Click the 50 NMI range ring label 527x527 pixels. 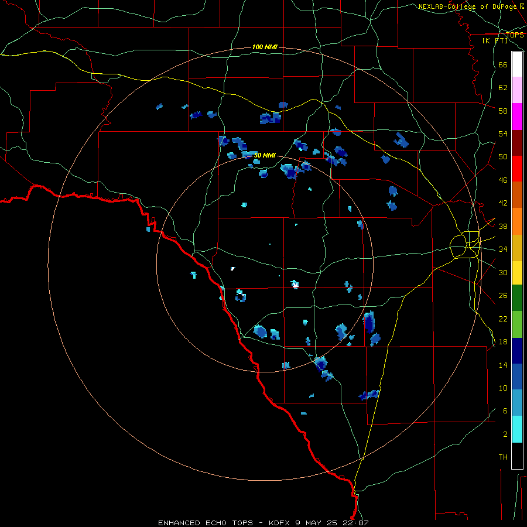[x=265, y=155]
